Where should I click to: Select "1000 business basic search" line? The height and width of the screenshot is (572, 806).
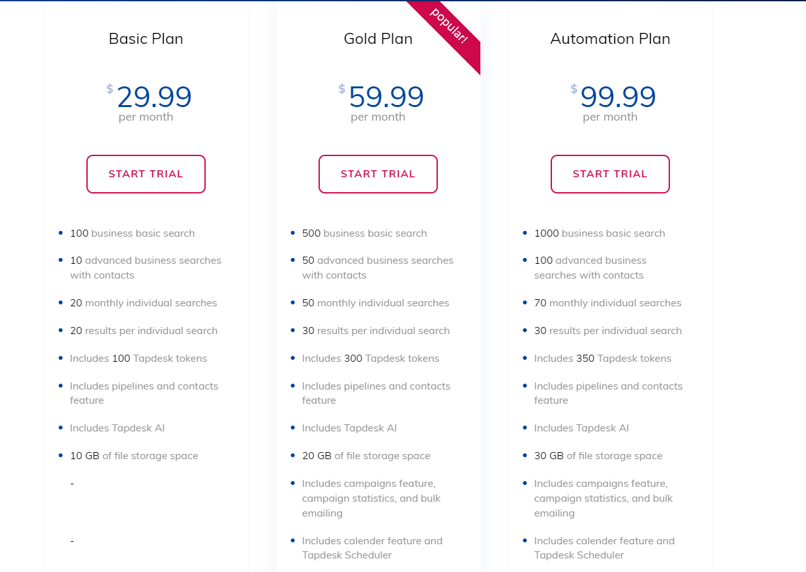pyautogui.click(x=600, y=233)
